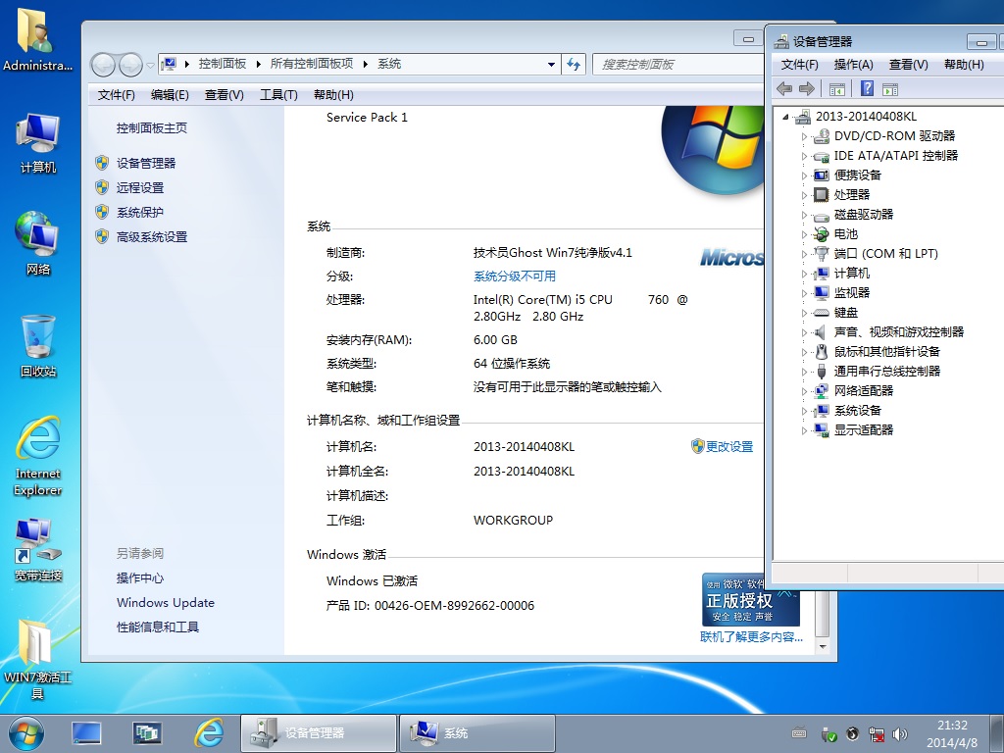Image resolution: width=1004 pixels, height=753 pixels.
Task: Click the Windows Start orb
Action: (x=26, y=733)
